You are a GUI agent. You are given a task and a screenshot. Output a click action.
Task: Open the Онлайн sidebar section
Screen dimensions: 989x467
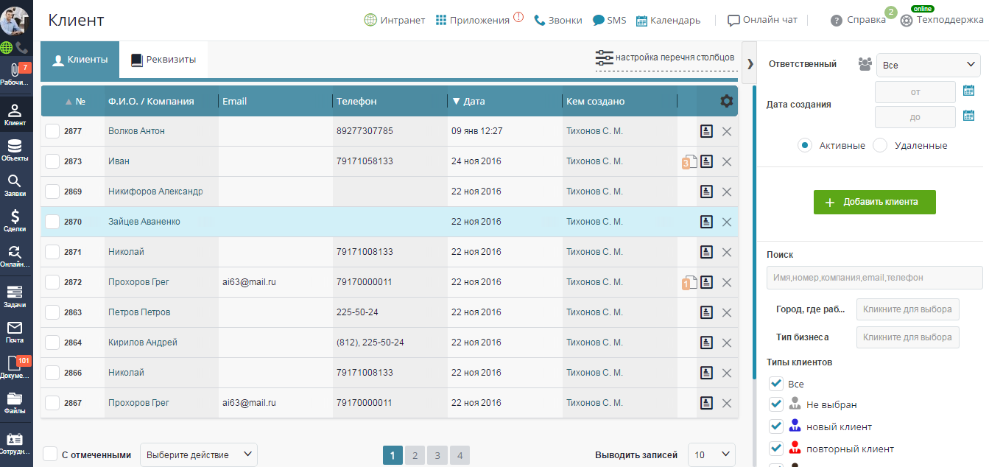[16, 256]
